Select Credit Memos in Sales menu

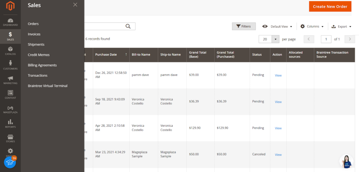pos(39,55)
